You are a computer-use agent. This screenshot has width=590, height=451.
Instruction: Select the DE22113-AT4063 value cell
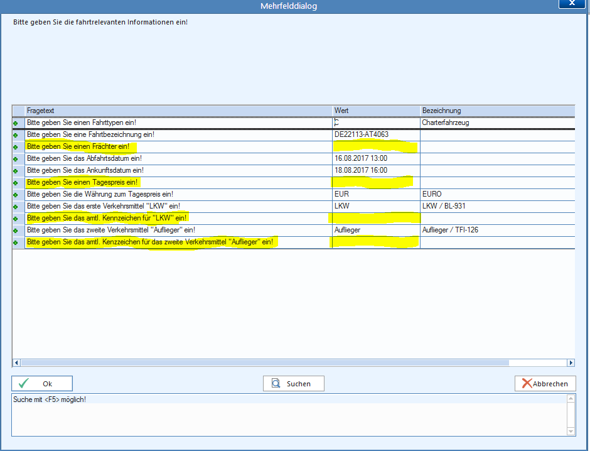376,135
